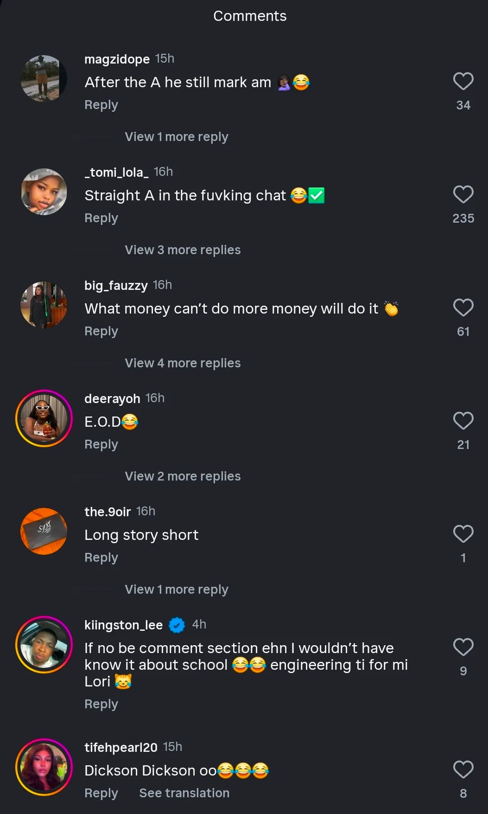488x814 pixels.
Task: Click kiingston_lee's verified badge
Action: tap(177, 625)
